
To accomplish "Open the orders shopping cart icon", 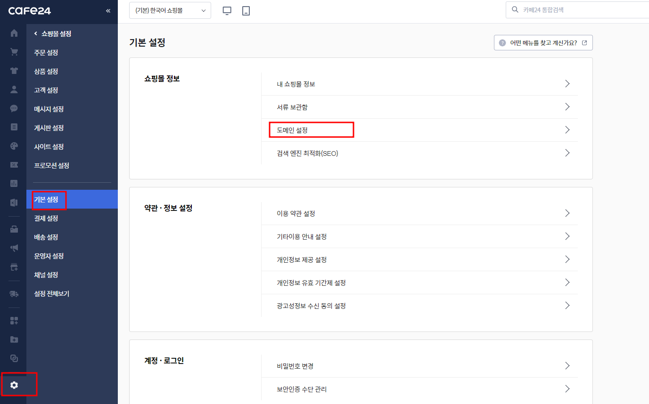I will 14,52.
